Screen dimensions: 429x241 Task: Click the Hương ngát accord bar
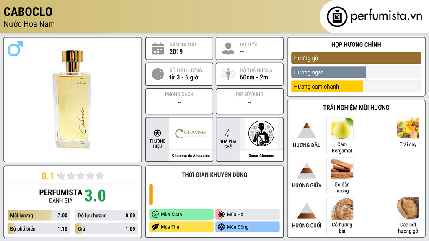point(356,72)
